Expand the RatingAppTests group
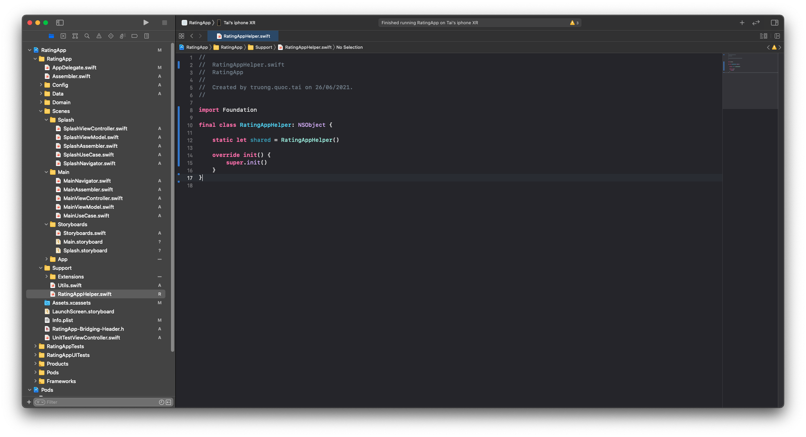Viewport: 806px width, 437px height. [35, 346]
